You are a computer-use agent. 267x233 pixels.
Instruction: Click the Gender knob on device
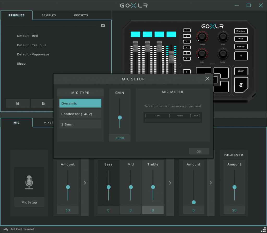(223, 54)
